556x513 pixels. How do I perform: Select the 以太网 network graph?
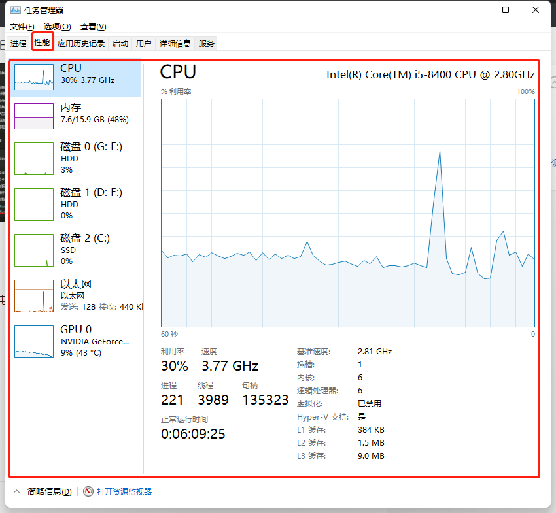pos(34,296)
